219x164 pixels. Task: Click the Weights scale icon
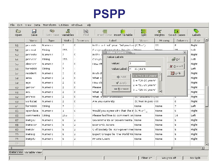[159, 31]
